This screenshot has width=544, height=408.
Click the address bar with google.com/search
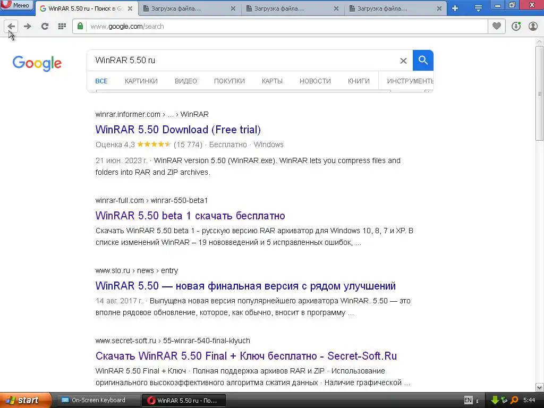point(280,27)
